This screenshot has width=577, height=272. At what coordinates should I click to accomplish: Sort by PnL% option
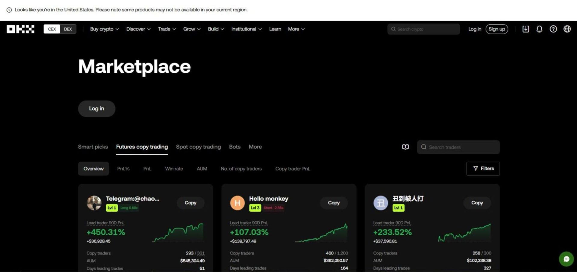123,169
